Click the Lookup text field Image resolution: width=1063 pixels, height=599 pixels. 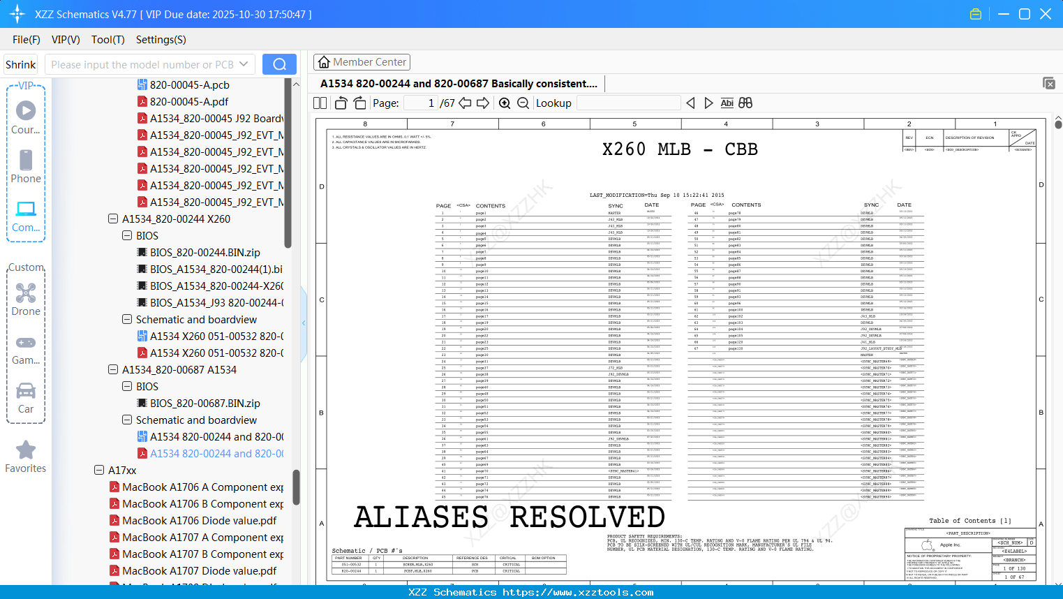(x=628, y=103)
